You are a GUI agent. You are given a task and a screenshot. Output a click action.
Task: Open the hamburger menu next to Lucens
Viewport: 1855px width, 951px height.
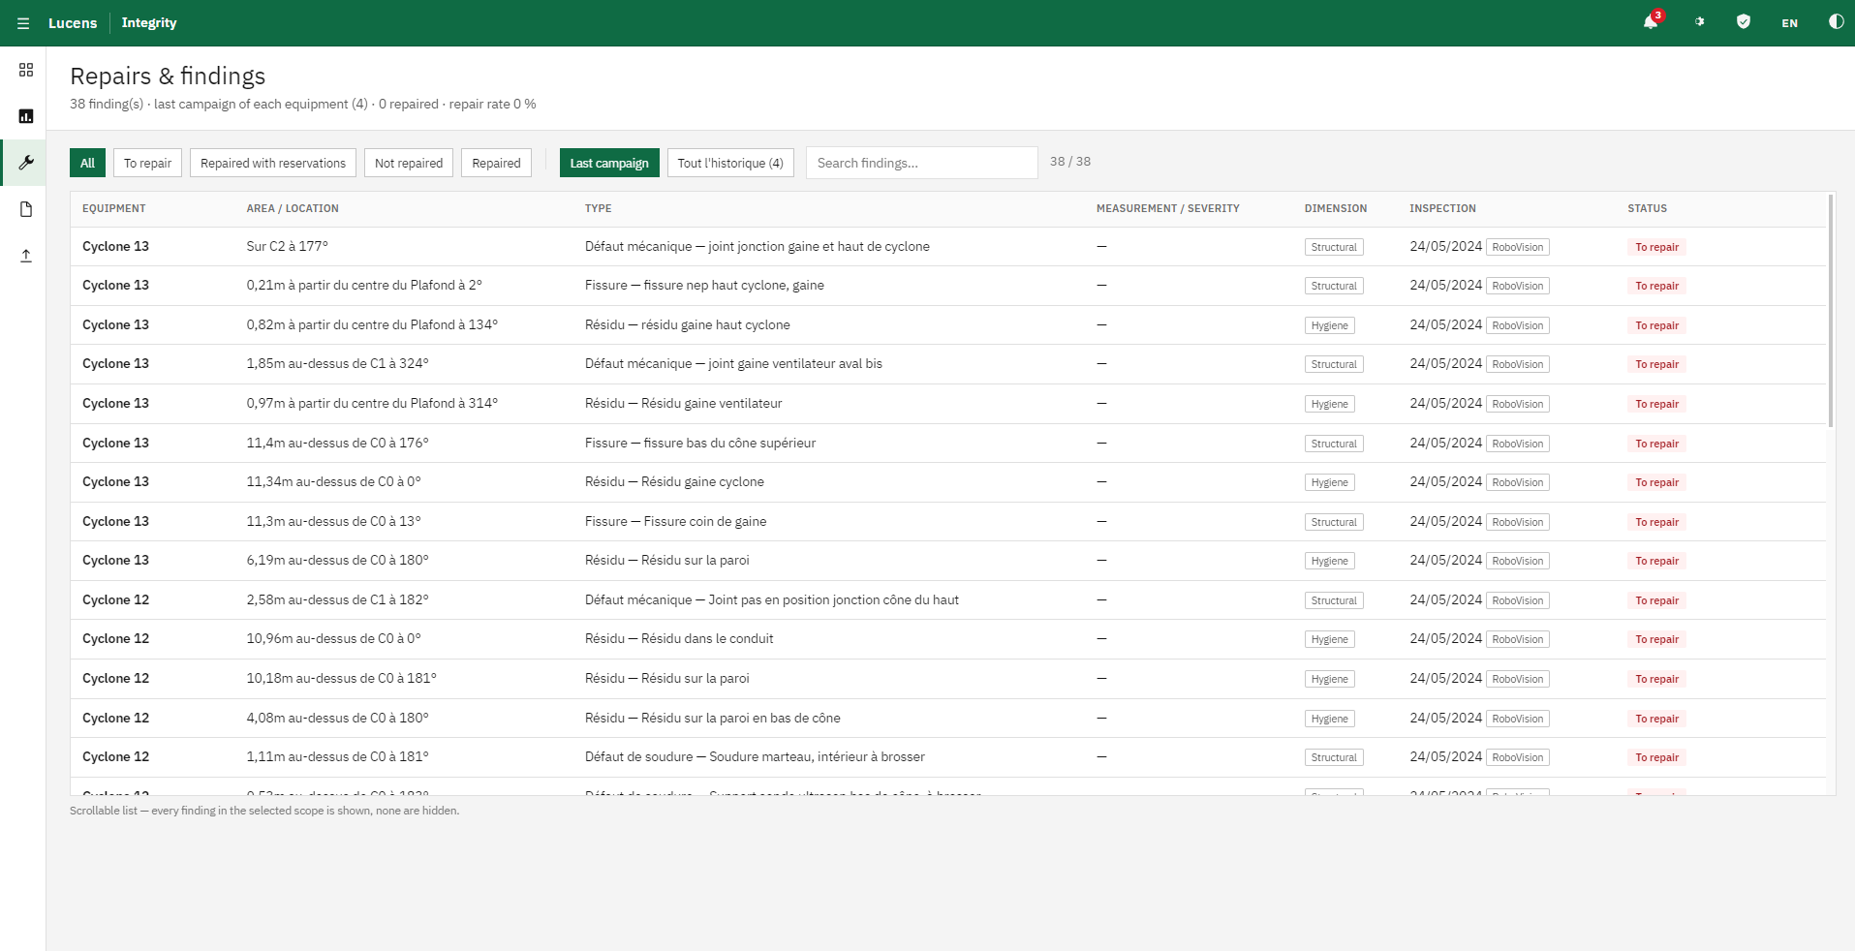pos(23,23)
